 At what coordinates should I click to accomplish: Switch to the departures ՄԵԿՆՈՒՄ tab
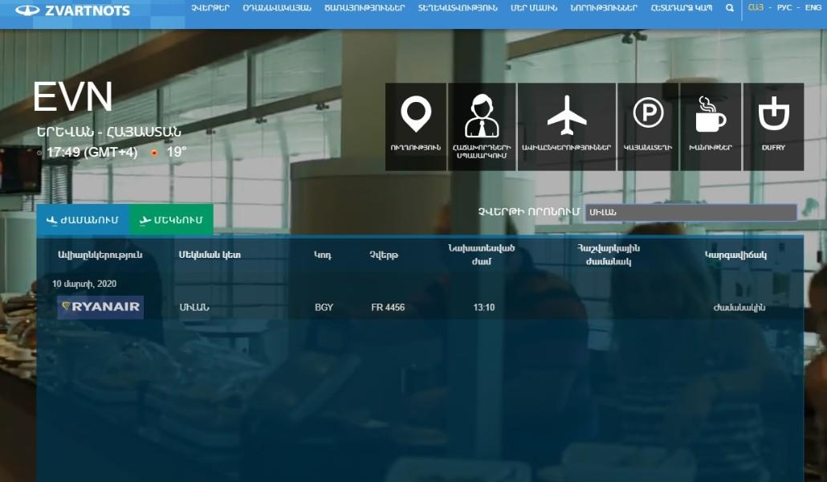[x=170, y=220]
